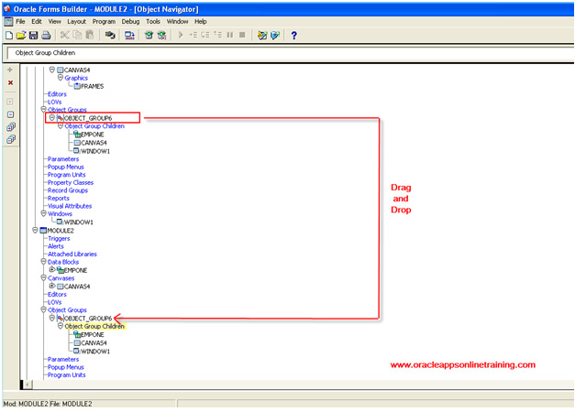Open the Layout Wizard icon
This screenshot has width=575, height=411.
275,36
